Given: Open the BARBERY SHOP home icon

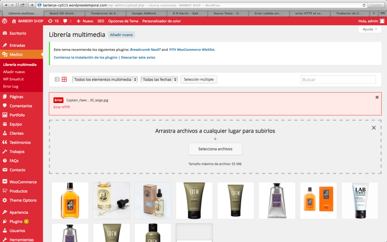Looking at the screenshot, I should (x=14, y=21).
